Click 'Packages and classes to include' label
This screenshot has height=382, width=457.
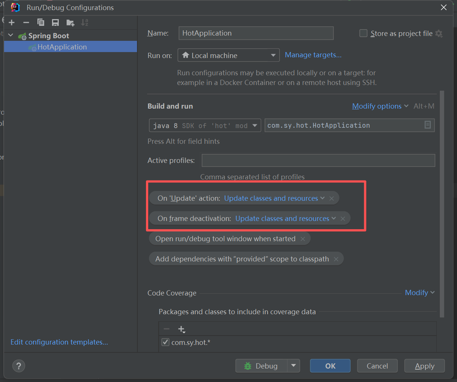(x=237, y=312)
